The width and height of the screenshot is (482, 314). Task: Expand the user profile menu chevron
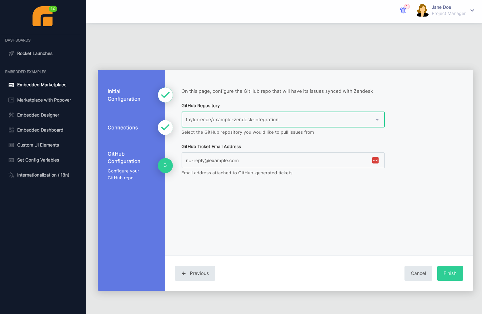click(x=472, y=10)
